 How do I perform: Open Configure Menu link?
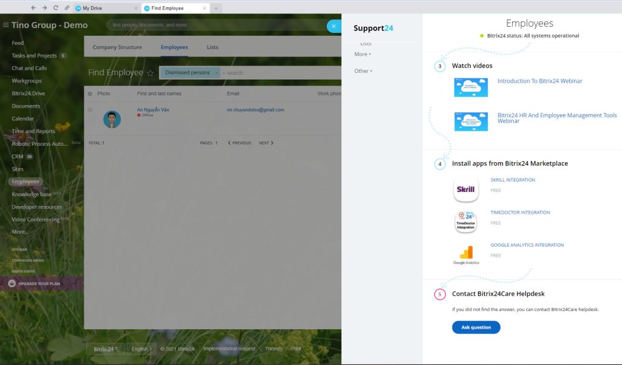tap(28, 261)
